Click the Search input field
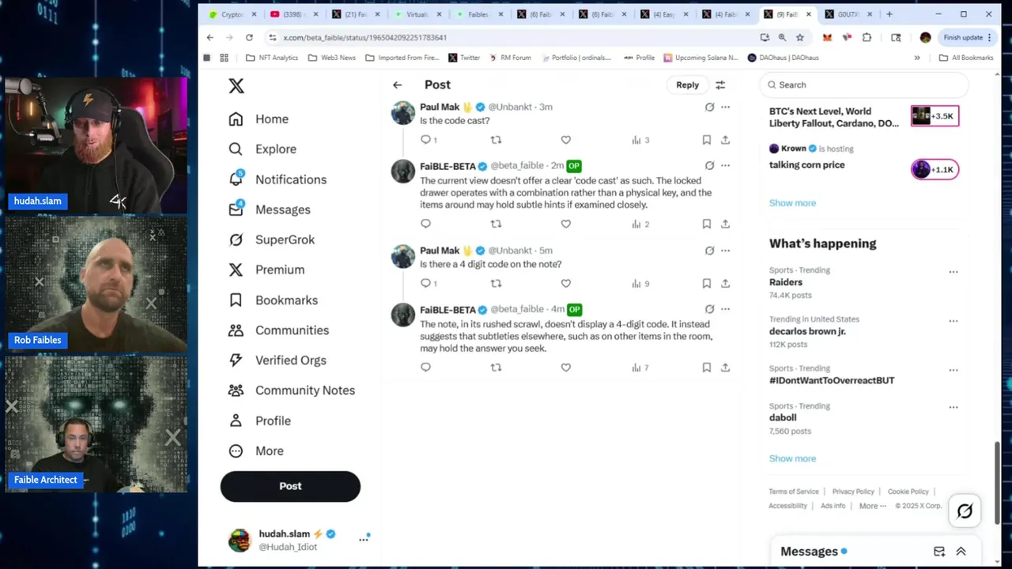This screenshot has width=1012, height=569. tap(863, 85)
